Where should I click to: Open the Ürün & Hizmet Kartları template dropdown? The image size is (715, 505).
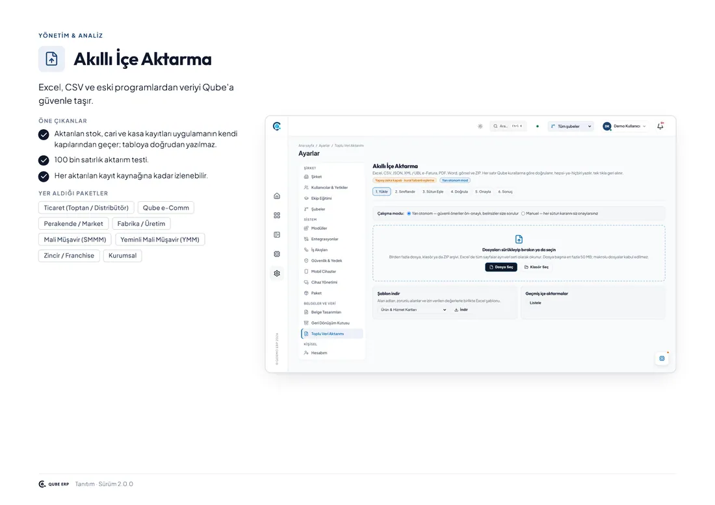point(413,310)
